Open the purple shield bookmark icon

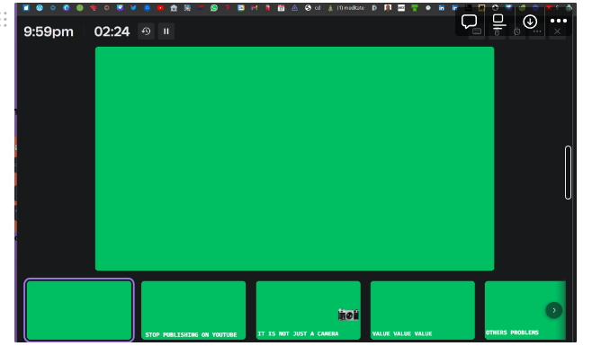point(120,8)
